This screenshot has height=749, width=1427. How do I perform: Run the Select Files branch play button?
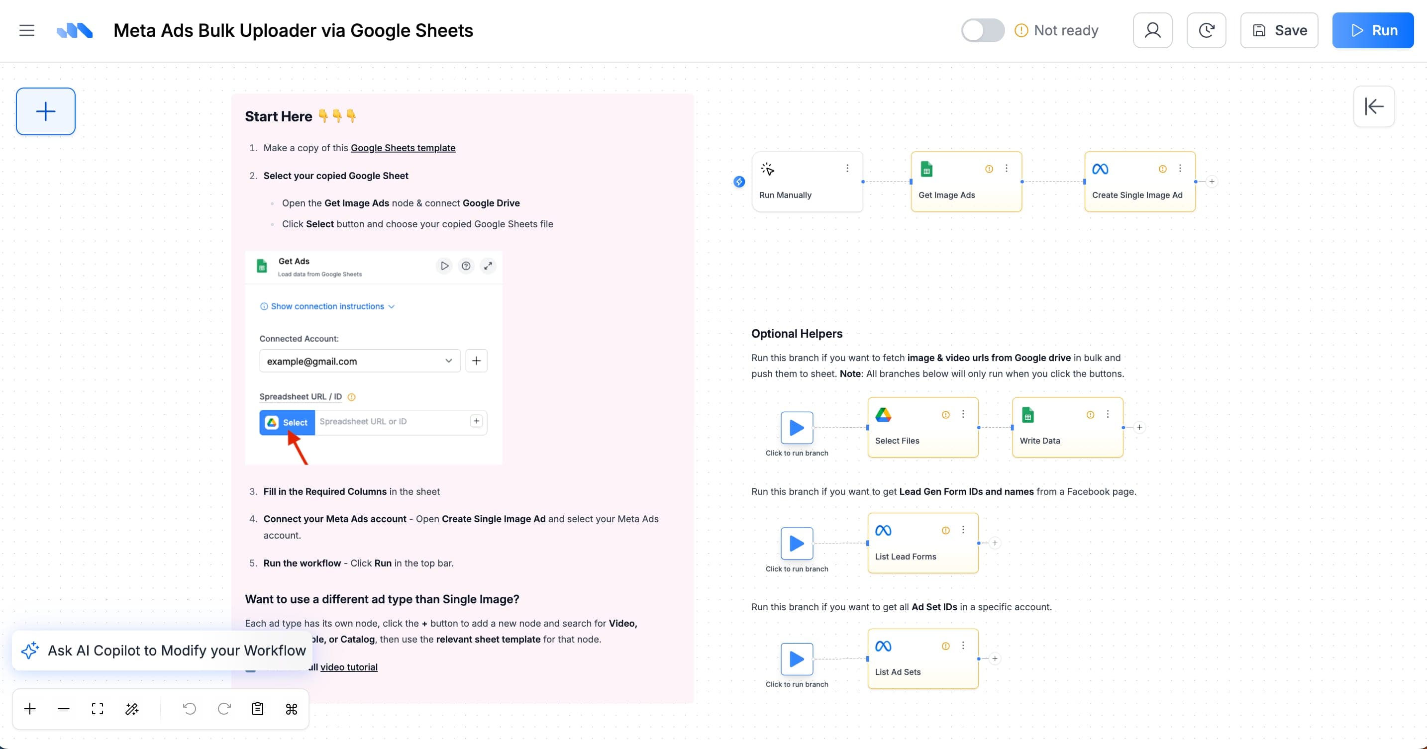pos(797,427)
